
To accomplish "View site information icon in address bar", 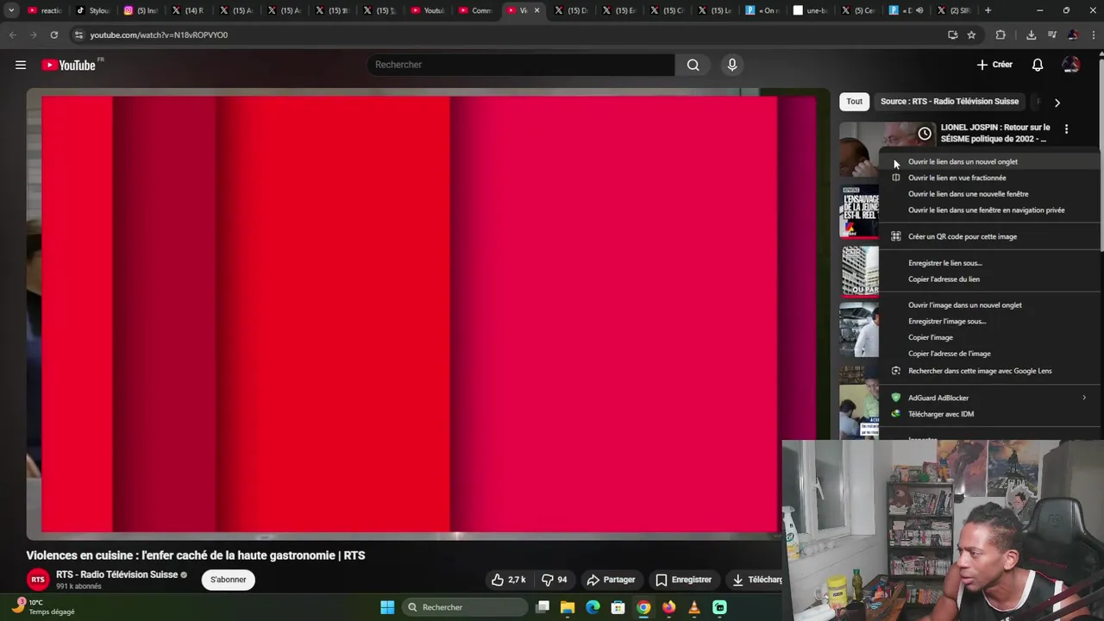I will (x=78, y=34).
